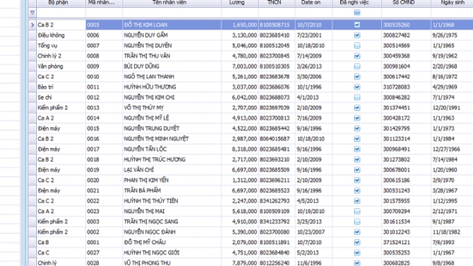The width and height of the screenshot is (473, 266).
Task: Select name cell NGUYỄN TẤN LỘC
Action: pos(172,150)
